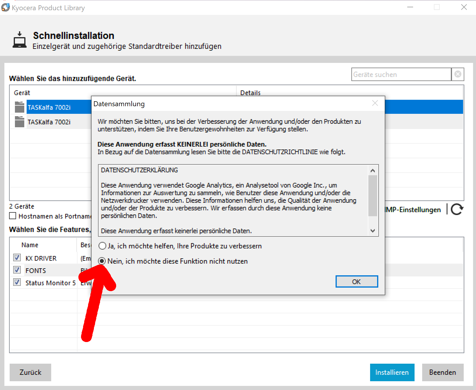Click the clear search field icon
The height and width of the screenshot is (390, 476).
pyautogui.click(x=458, y=74)
